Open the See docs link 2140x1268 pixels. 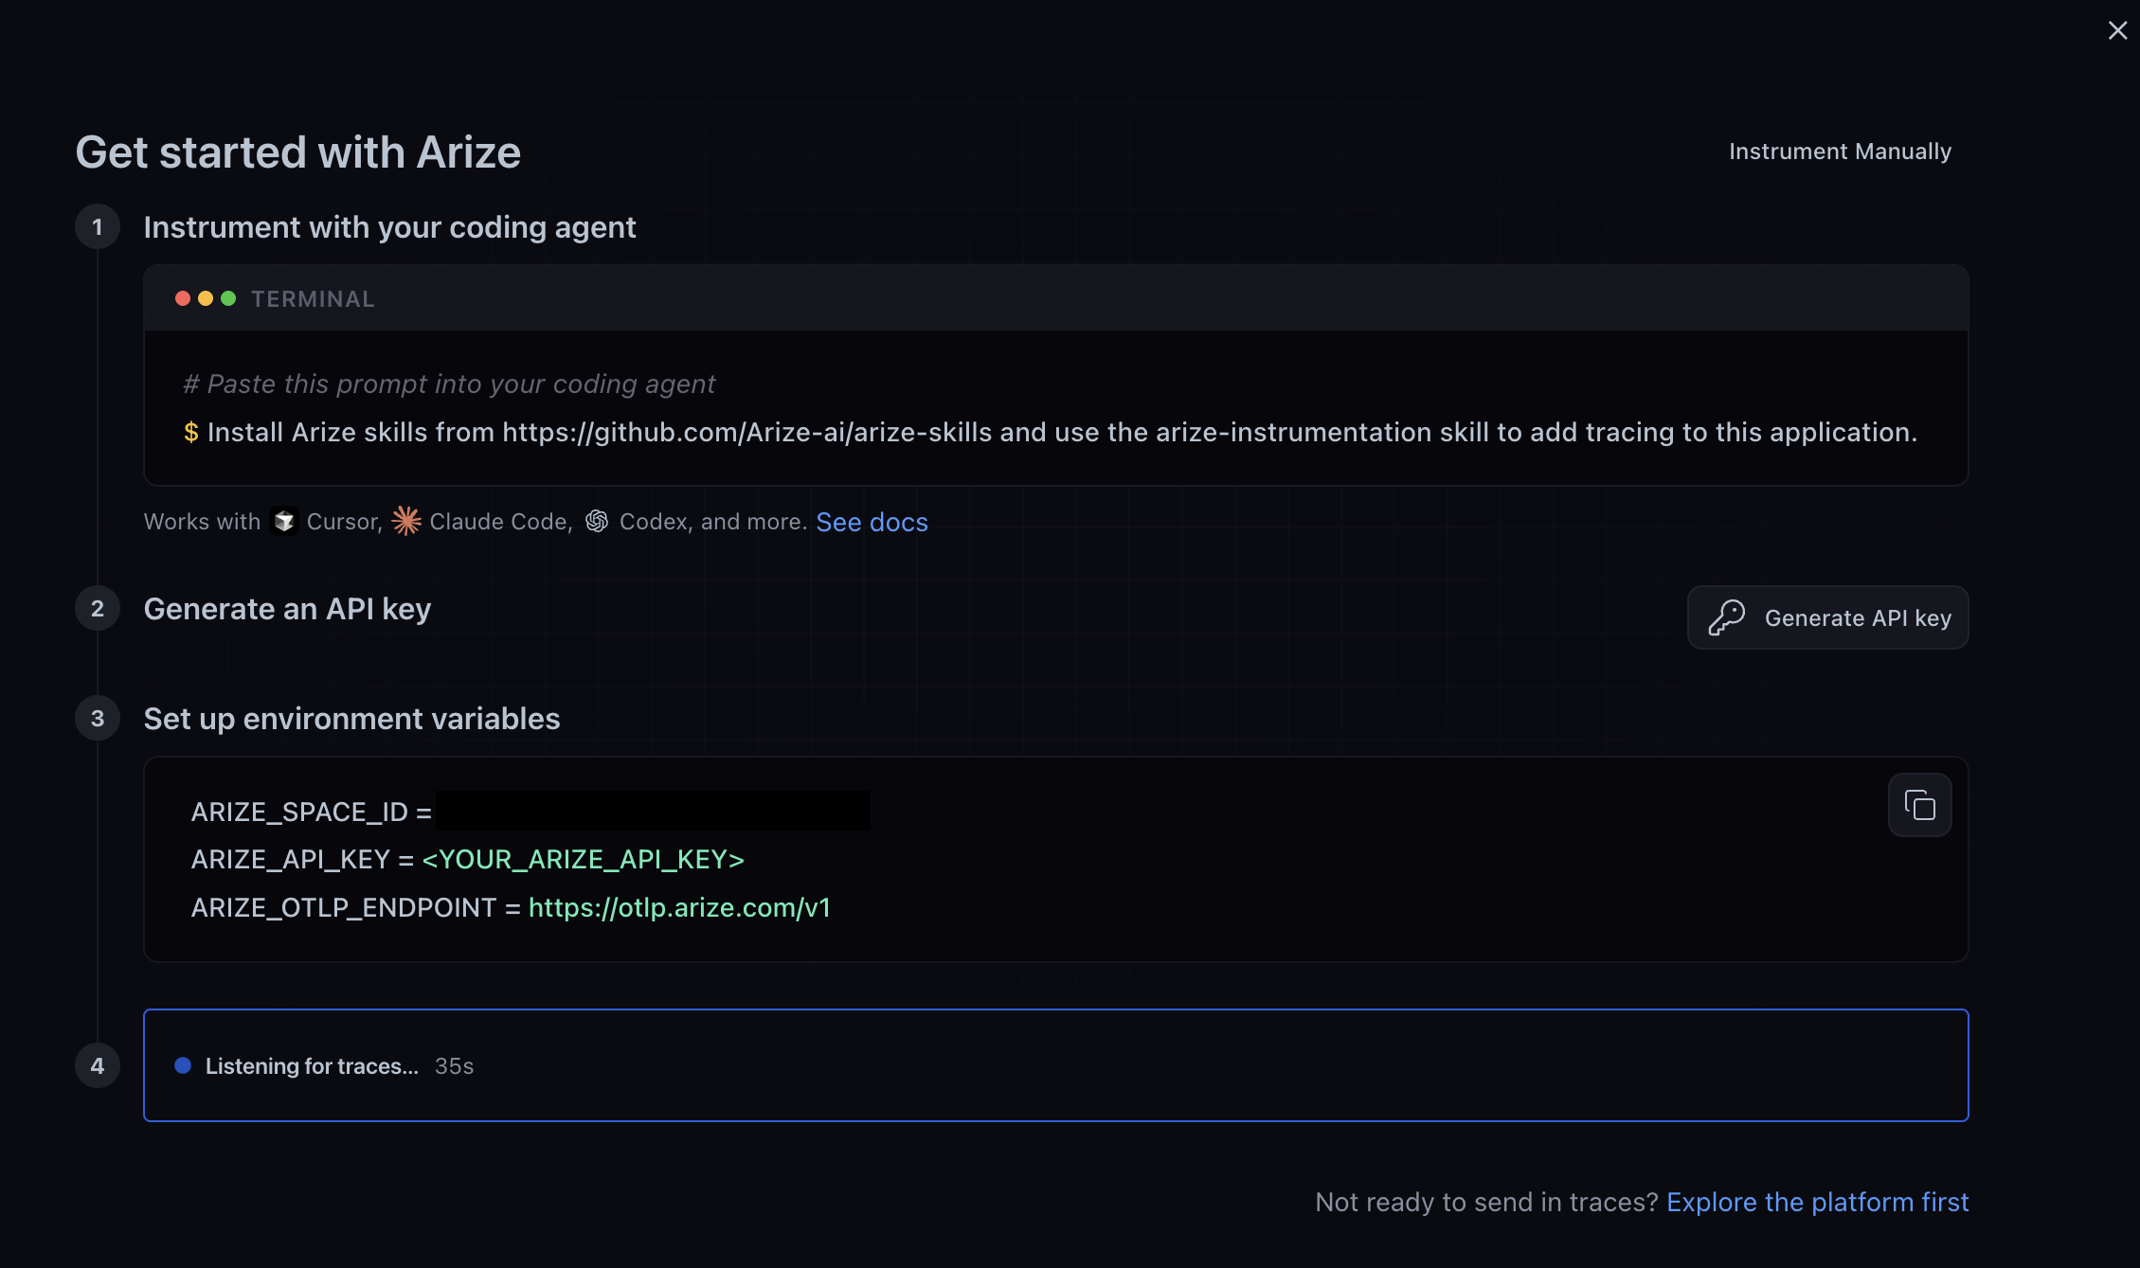[x=872, y=522]
